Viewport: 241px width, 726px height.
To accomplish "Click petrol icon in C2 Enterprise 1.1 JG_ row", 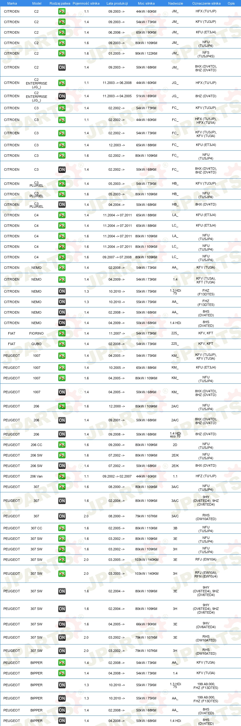I will [62, 83].
